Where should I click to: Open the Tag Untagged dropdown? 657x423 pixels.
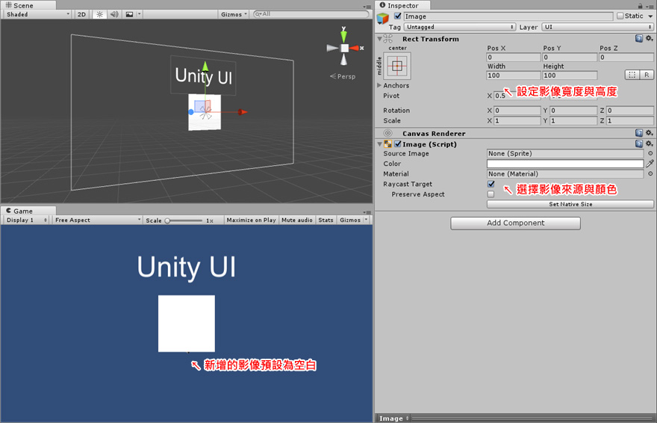[x=460, y=27]
